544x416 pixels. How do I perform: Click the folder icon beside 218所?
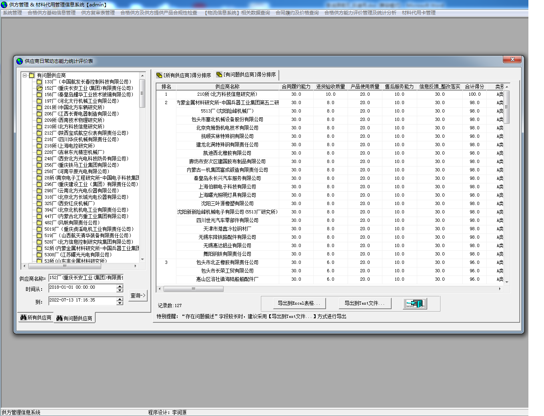tap(39, 146)
